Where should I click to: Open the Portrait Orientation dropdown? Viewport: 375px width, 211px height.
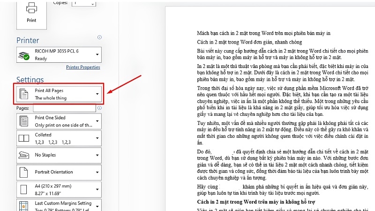click(x=59, y=172)
